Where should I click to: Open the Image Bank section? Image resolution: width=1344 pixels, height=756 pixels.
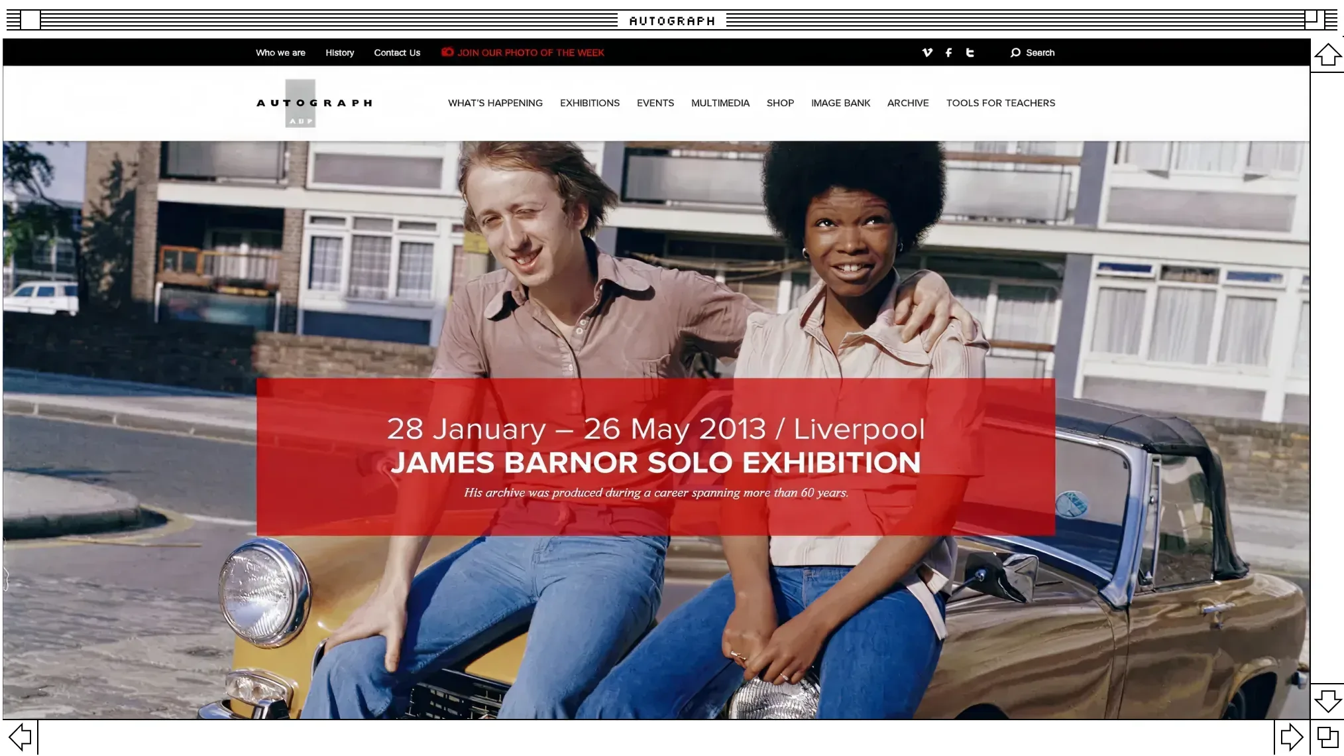click(x=840, y=103)
